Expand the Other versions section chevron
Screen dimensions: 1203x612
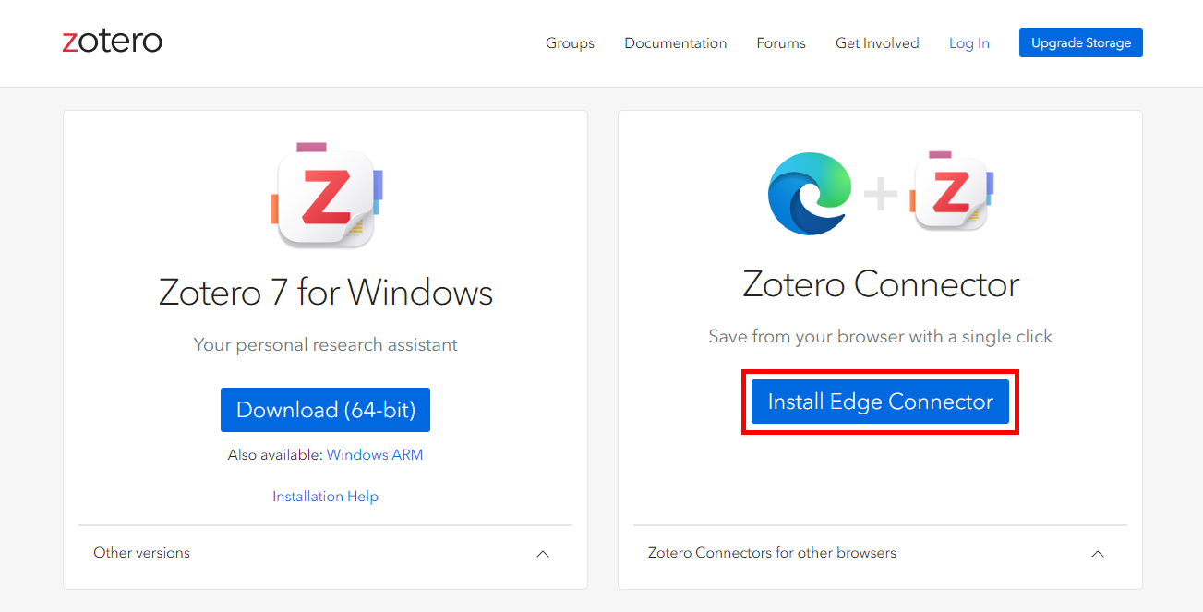(543, 554)
